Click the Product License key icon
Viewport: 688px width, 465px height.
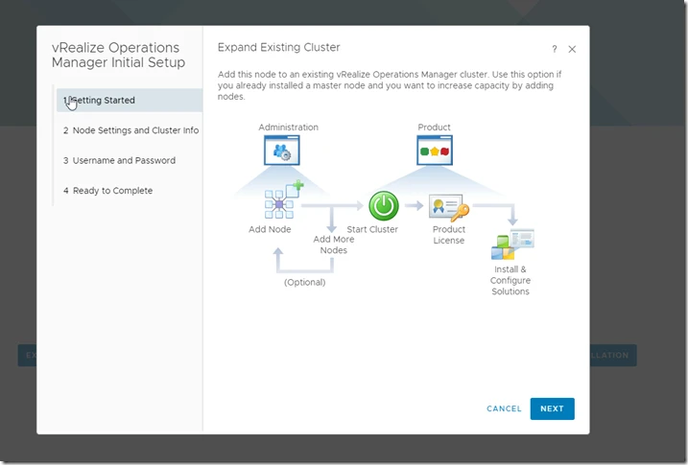click(x=449, y=208)
